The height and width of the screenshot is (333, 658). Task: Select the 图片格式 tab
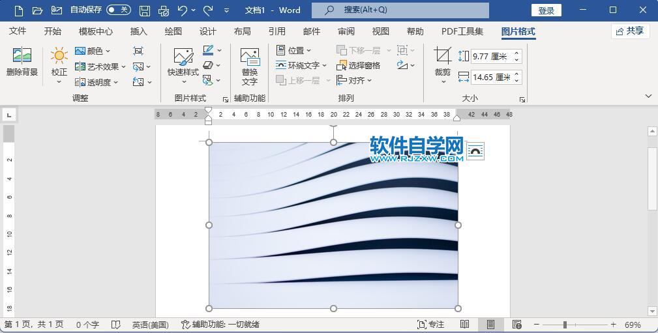coord(518,31)
